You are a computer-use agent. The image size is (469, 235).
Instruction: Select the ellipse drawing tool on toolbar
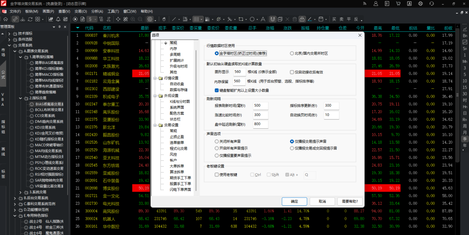coord(252,18)
